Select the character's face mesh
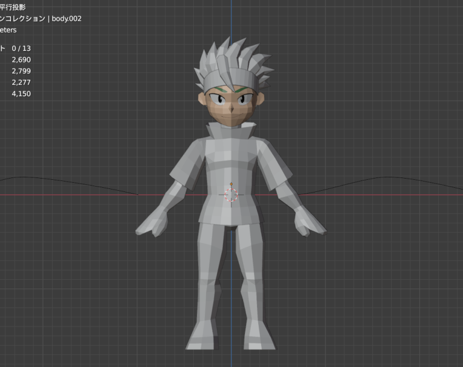Viewport: 463px width, 367px height. pyautogui.click(x=231, y=106)
